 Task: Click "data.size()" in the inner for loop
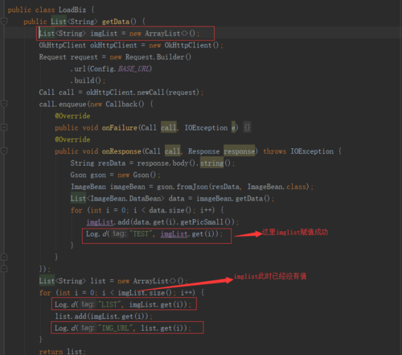pos(170,210)
